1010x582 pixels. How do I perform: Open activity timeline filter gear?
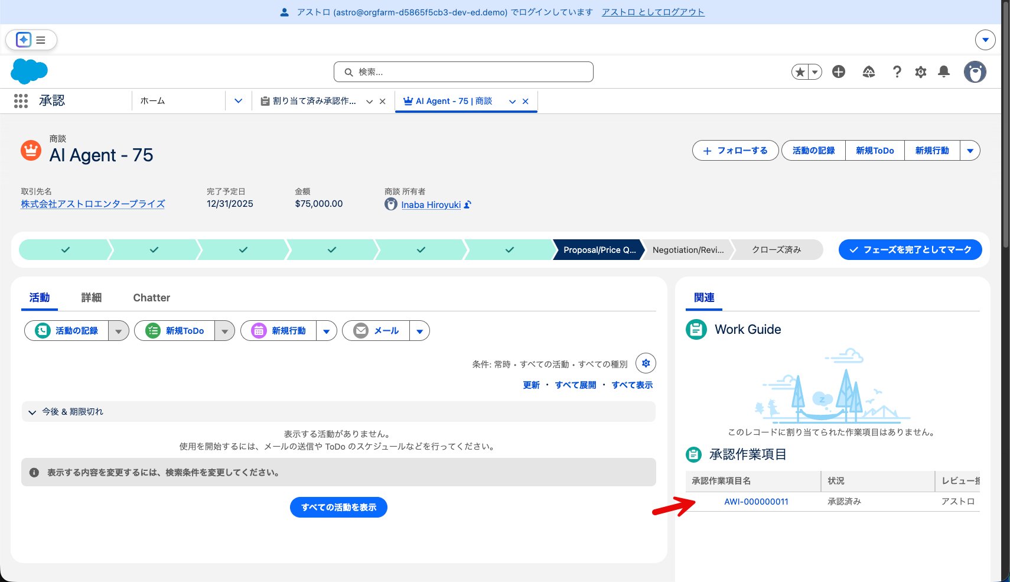[646, 363]
